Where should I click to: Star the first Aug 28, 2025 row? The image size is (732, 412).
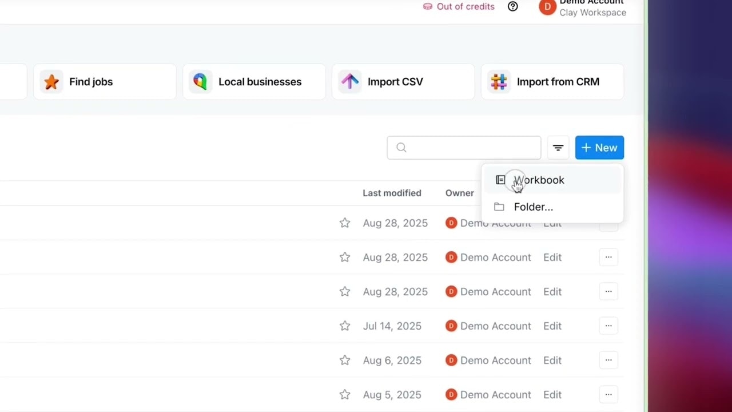point(344,223)
